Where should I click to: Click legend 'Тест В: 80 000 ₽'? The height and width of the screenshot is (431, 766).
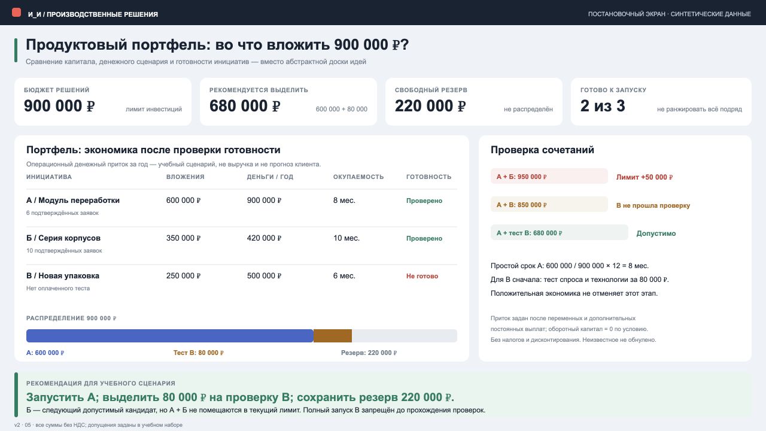pos(199,353)
